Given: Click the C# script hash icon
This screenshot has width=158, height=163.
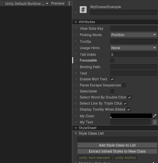Looking at the screenshot, I should (x=83, y=10).
